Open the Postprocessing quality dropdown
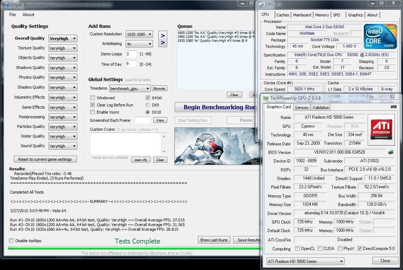403x270 pixels. pos(63,117)
